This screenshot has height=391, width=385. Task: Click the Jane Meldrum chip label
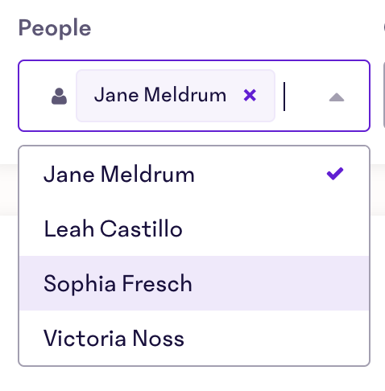click(x=160, y=95)
